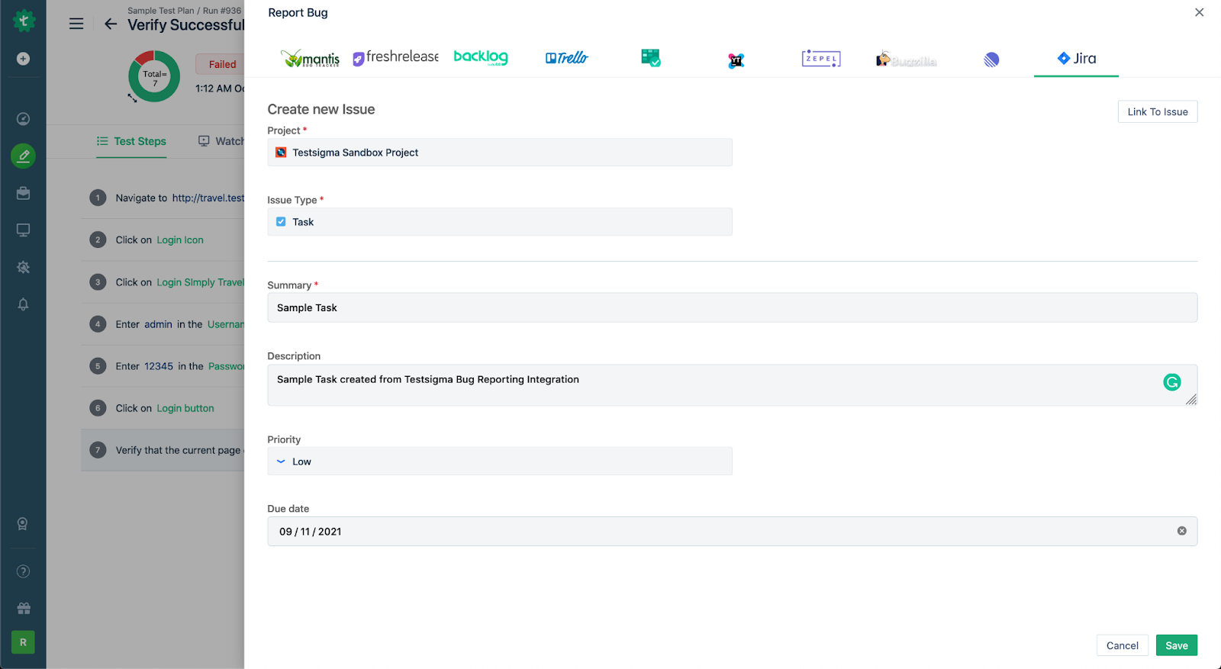Open the notifications bell icon in sidebar
The height and width of the screenshot is (669, 1221).
(23, 304)
